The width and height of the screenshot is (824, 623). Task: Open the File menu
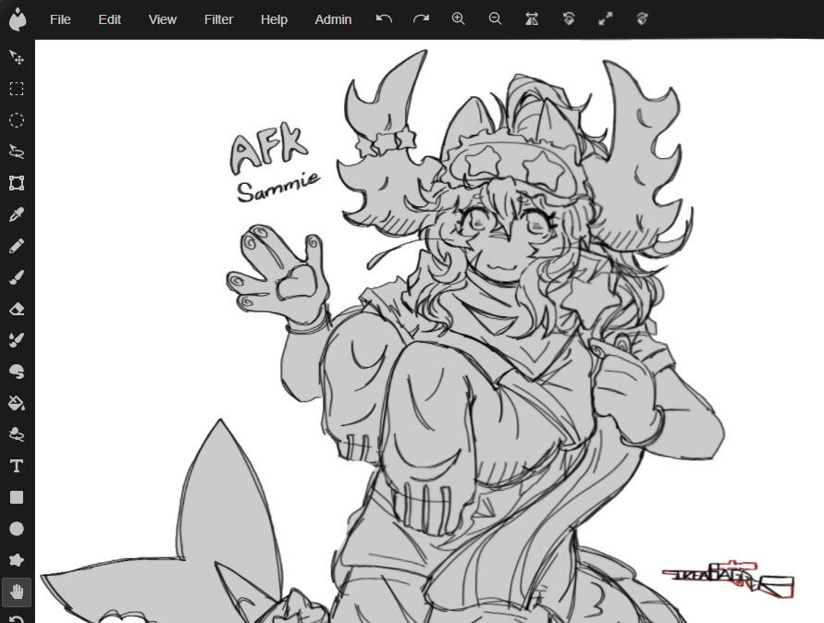60,19
